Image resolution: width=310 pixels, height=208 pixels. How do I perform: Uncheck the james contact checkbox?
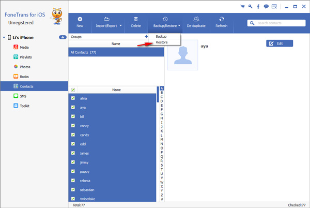(73, 153)
